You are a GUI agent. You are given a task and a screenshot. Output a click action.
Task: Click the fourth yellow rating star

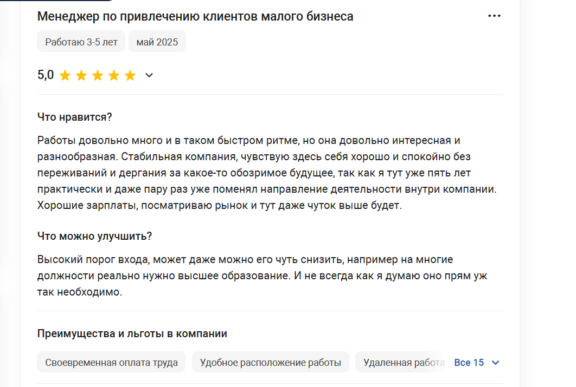(114, 75)
